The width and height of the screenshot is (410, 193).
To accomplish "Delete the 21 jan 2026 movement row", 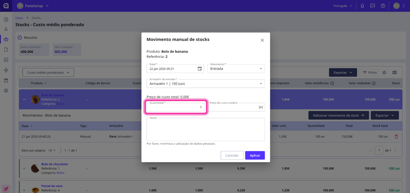I will click(396, 136).
